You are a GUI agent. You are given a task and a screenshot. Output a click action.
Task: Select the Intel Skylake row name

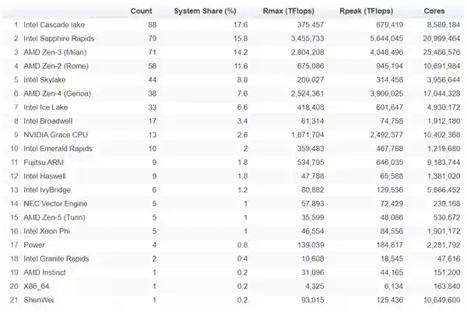click(44, 80)
